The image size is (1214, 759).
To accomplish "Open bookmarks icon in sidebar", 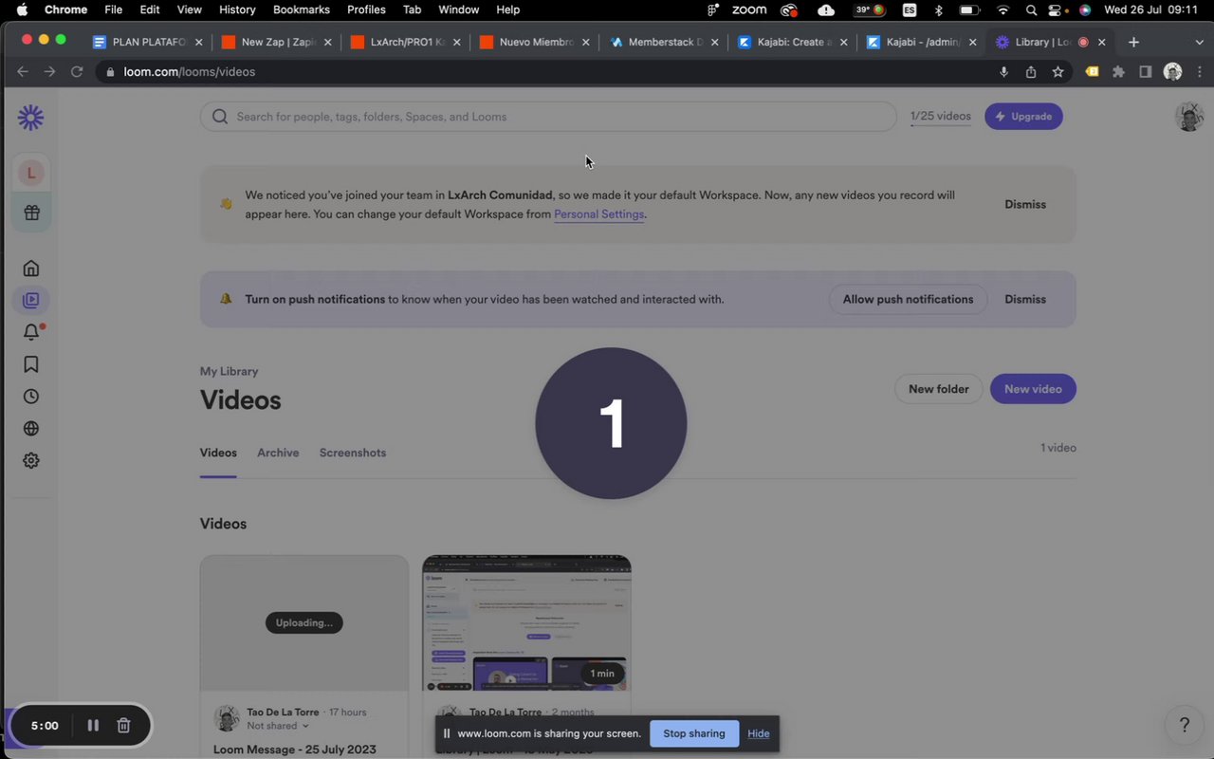I will coord(31,364).
